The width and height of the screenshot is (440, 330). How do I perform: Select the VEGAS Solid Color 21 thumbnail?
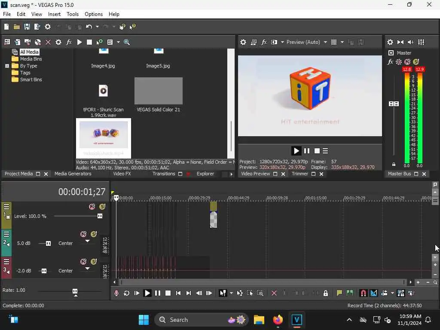click(159, 91)
